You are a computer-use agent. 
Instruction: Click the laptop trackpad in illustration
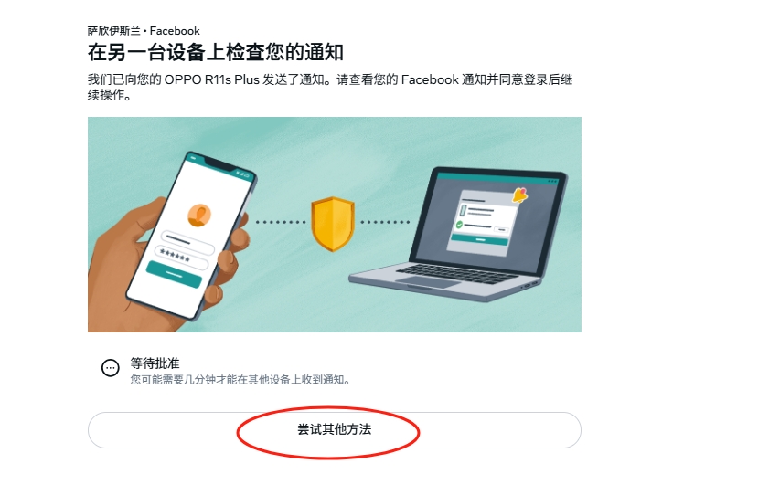(x=429, y=282)
